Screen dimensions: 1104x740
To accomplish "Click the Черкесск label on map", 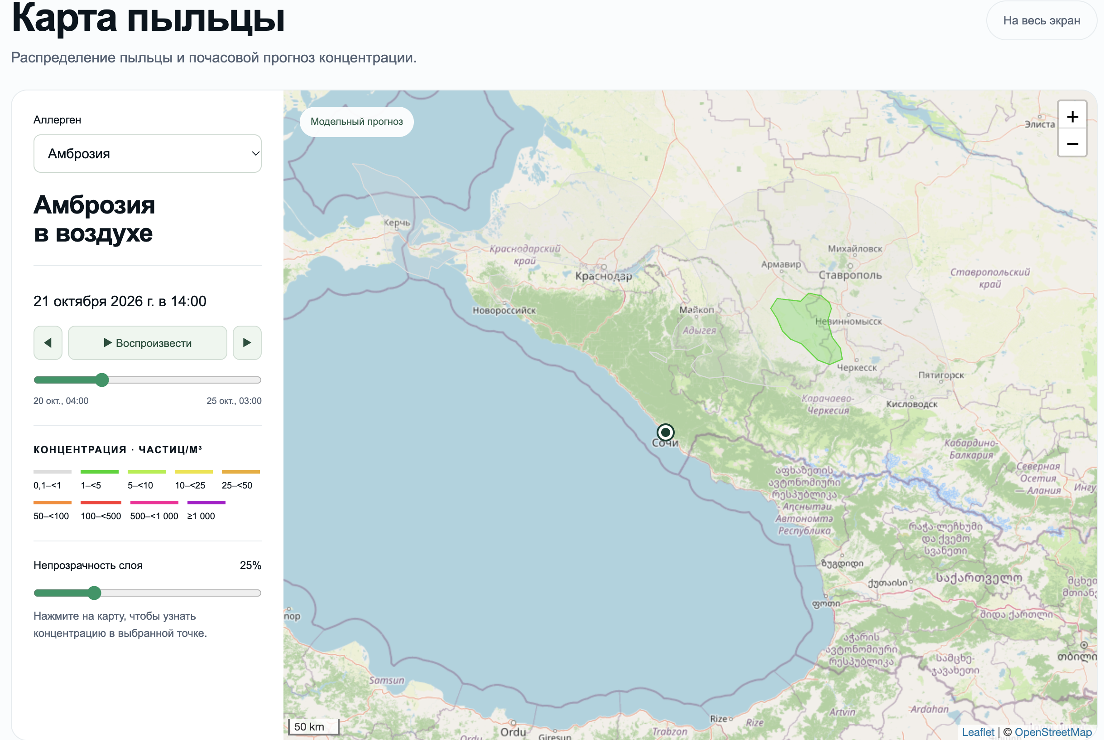I will pyautogui.click(x=856, y=368).
